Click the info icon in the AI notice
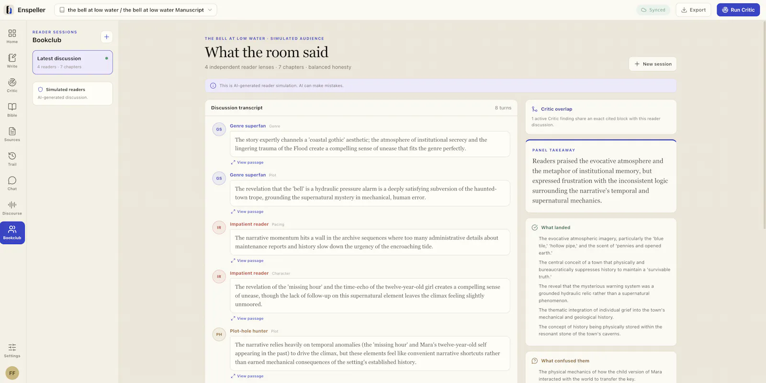Screen dimensions: 766x383 pos(213,86)
